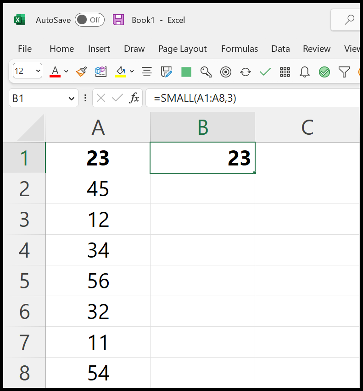Viewport: 363px width, 391px height.
Task: Click the green color swatch in toolbar
Action: coord(186,72)
